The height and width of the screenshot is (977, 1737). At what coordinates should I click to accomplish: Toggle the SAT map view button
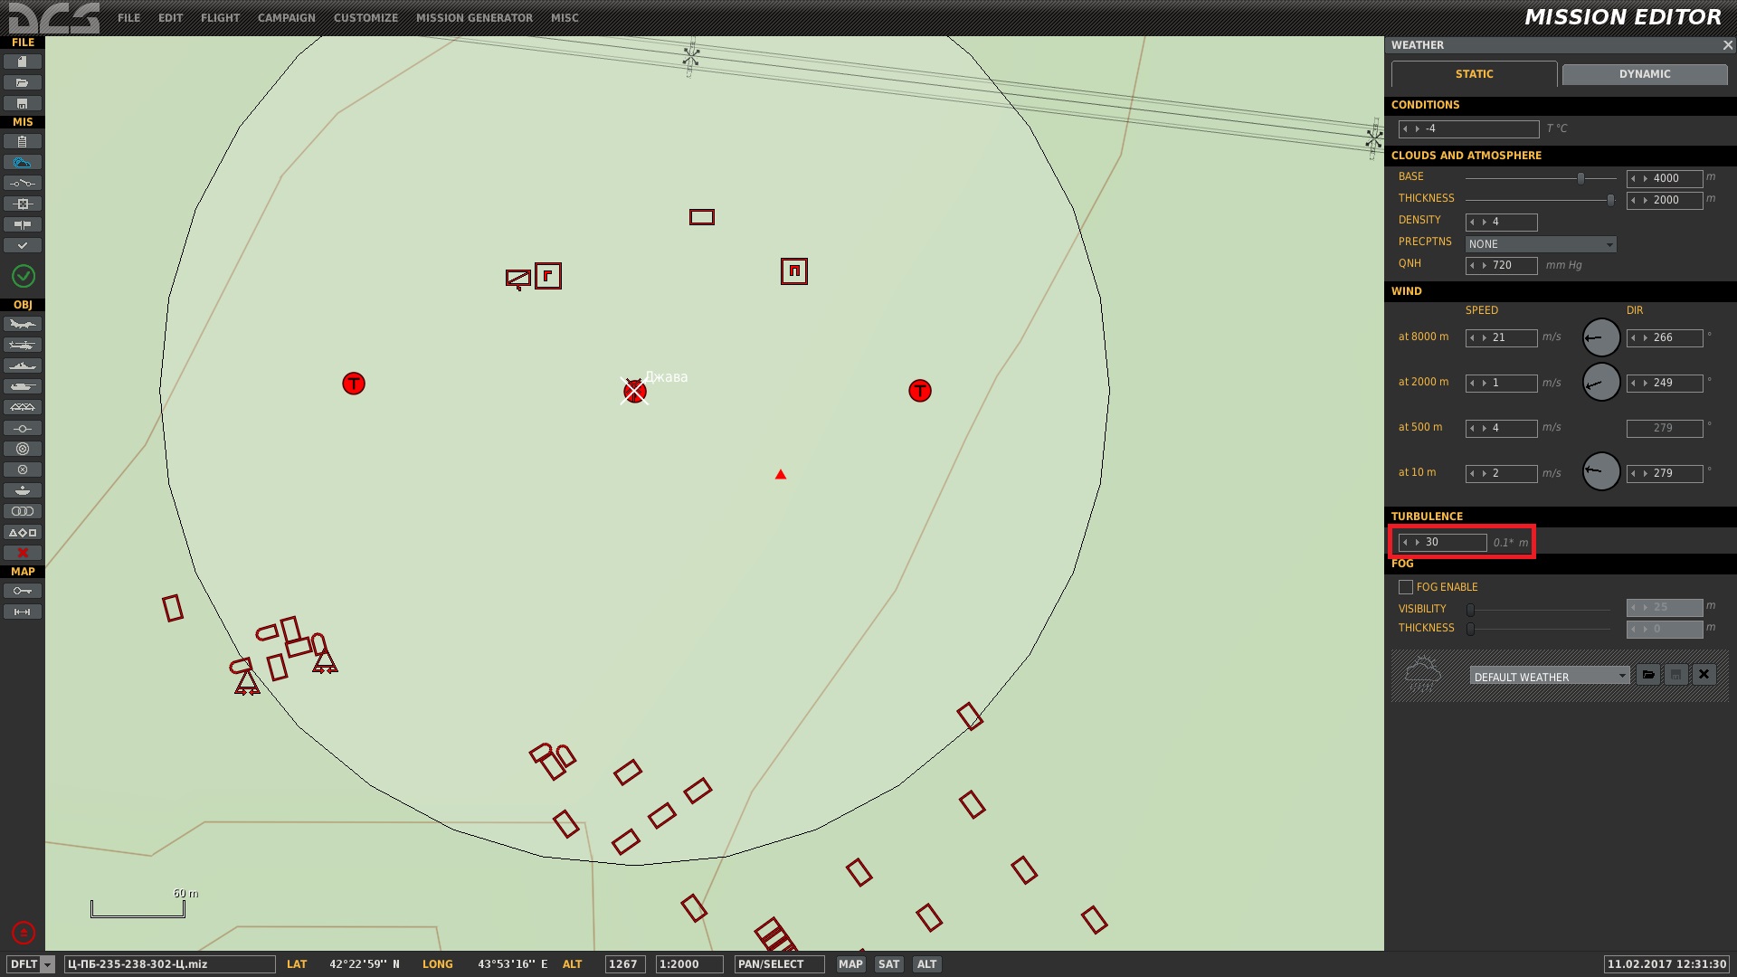[x=888, y=964]
